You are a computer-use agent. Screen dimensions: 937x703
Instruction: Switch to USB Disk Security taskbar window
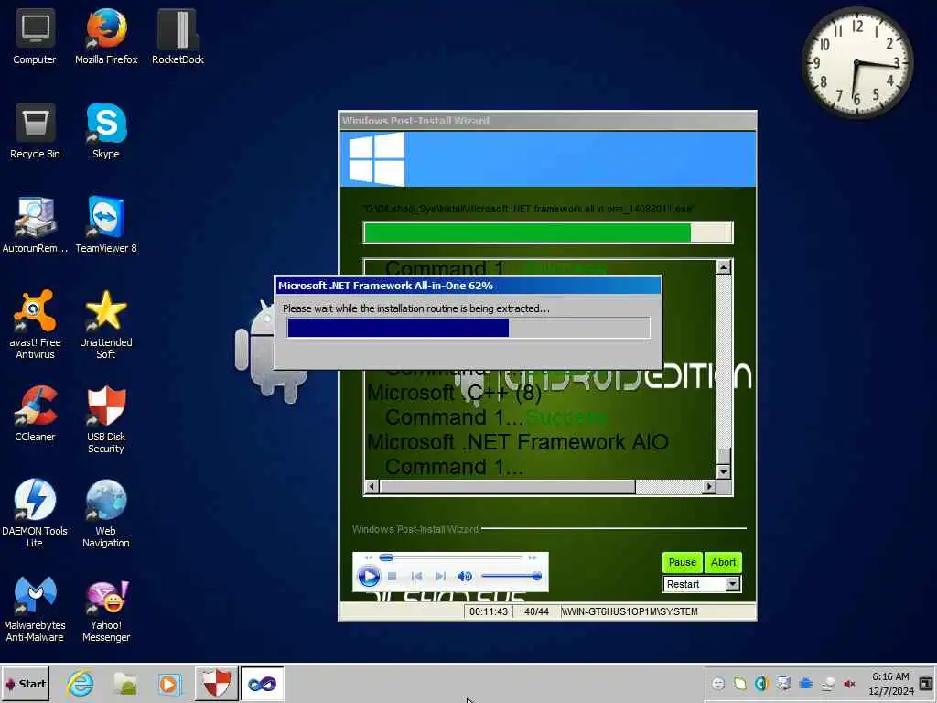(216, 683)
